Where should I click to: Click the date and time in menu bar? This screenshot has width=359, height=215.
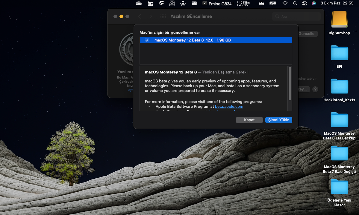coord(337,3)
